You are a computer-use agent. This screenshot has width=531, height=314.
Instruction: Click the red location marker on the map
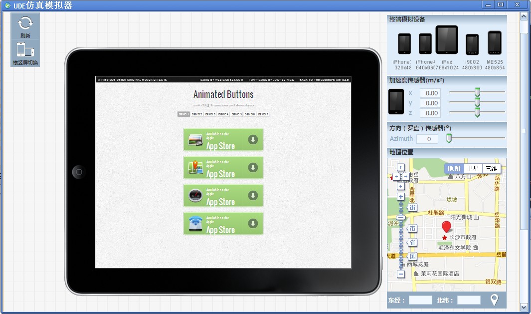click(446, 226)
